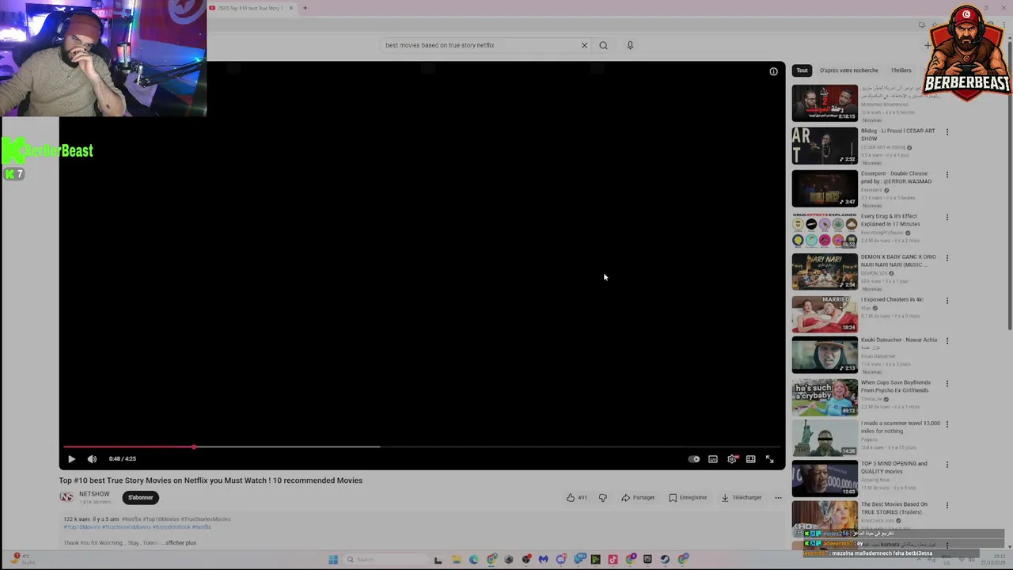Open The Best Movies Based On TRUE STORIES

click(x=894, y=508)
